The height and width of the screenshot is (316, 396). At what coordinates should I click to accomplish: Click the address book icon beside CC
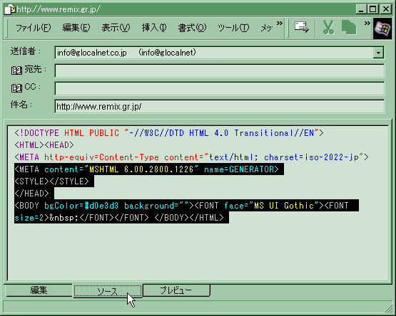click(16, 88)
